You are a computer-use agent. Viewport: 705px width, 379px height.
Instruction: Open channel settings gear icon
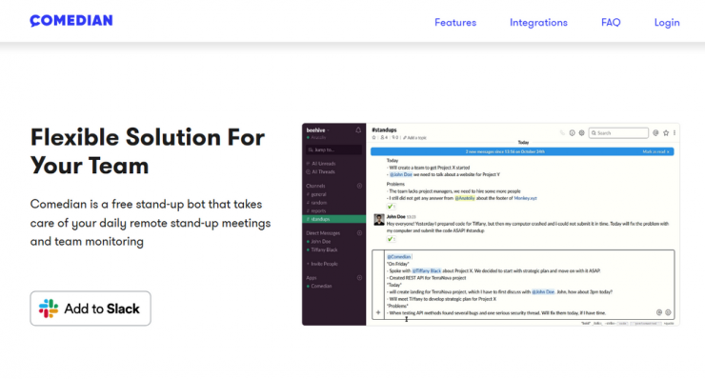[x=581, y=132]
